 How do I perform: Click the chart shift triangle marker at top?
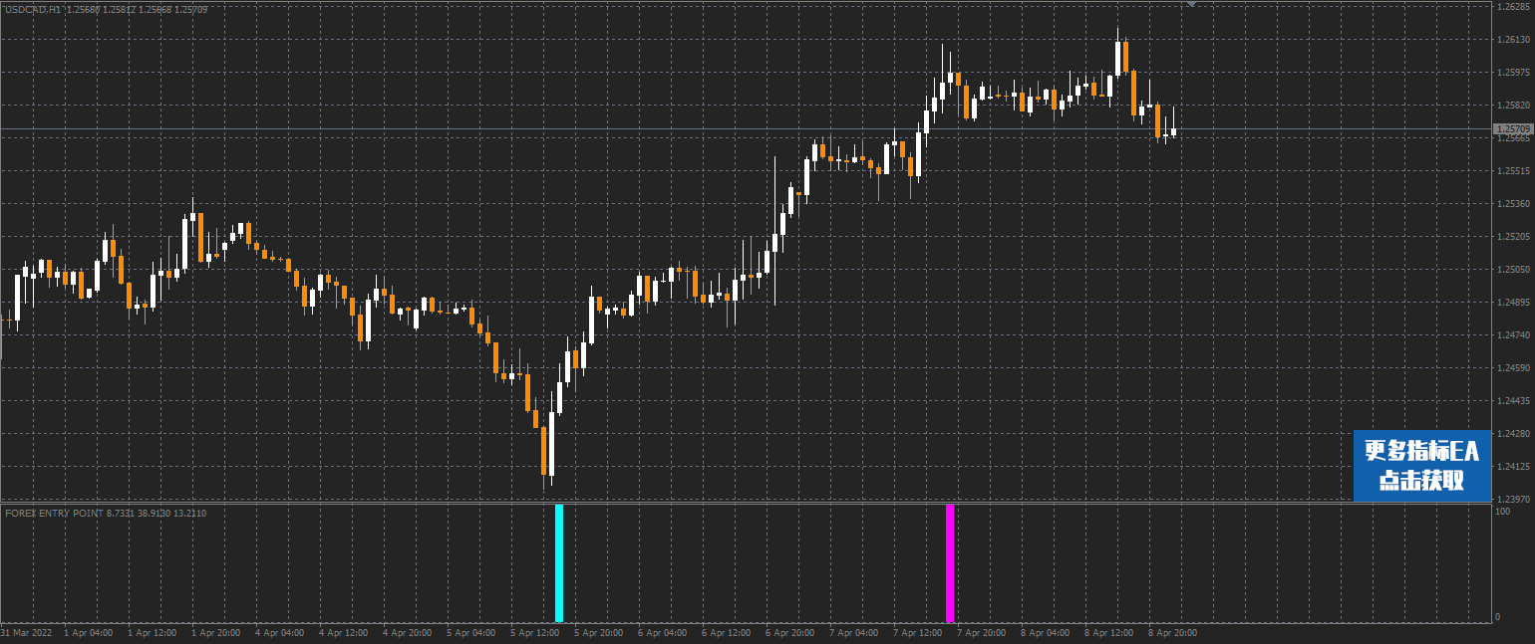pyautogui.click(x=1190, y=5)
